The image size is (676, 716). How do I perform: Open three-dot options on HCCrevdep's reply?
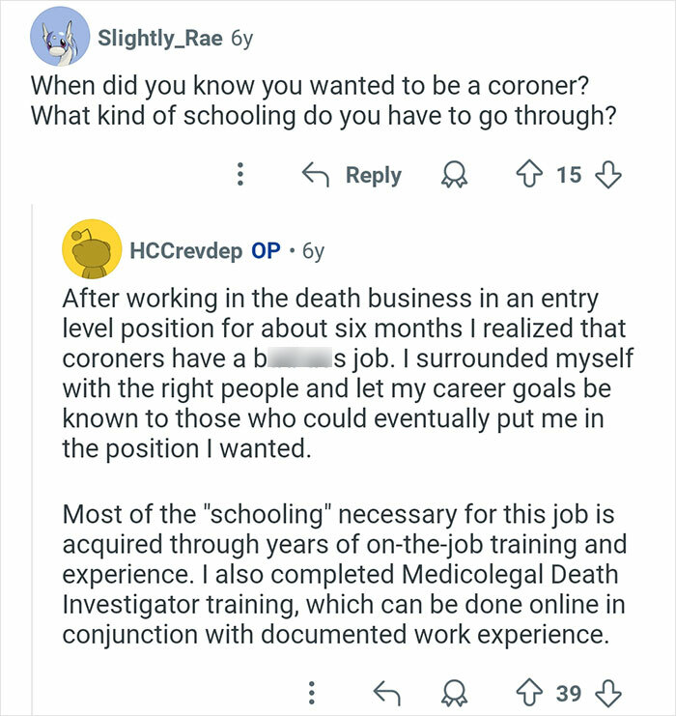pos(311,693)
